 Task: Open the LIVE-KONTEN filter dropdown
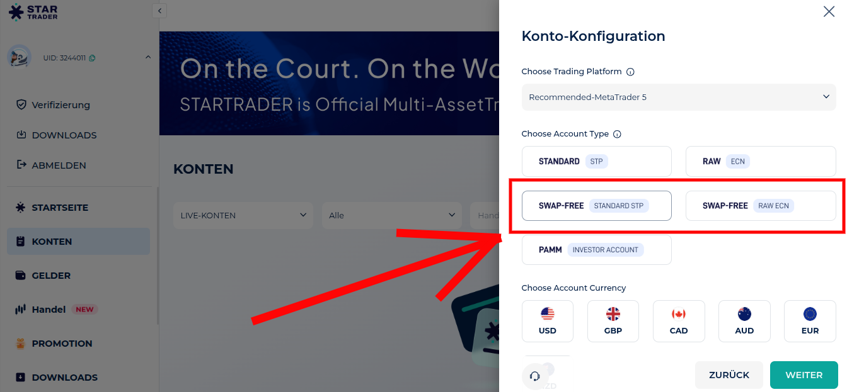point(243,215)
